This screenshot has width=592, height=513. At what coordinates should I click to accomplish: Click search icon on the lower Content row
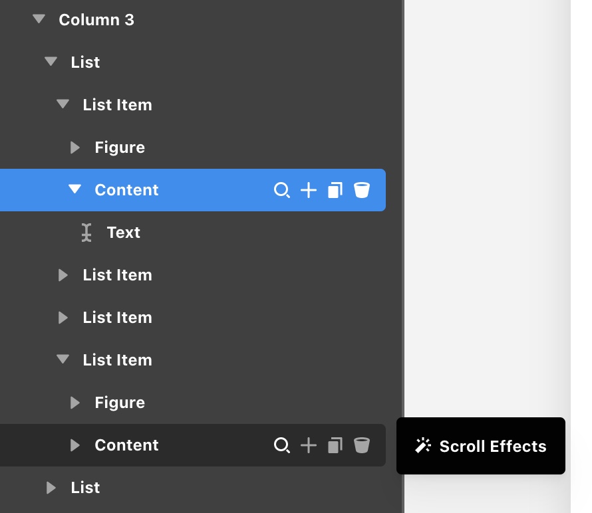282,445
